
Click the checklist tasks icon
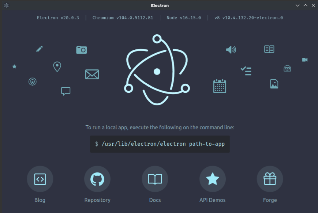tap(246, 71)
